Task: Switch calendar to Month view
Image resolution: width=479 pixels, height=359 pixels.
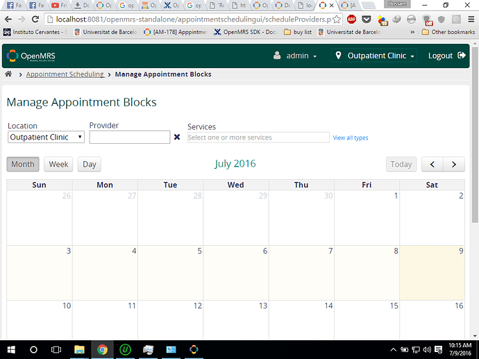Action: click(23, 165)
